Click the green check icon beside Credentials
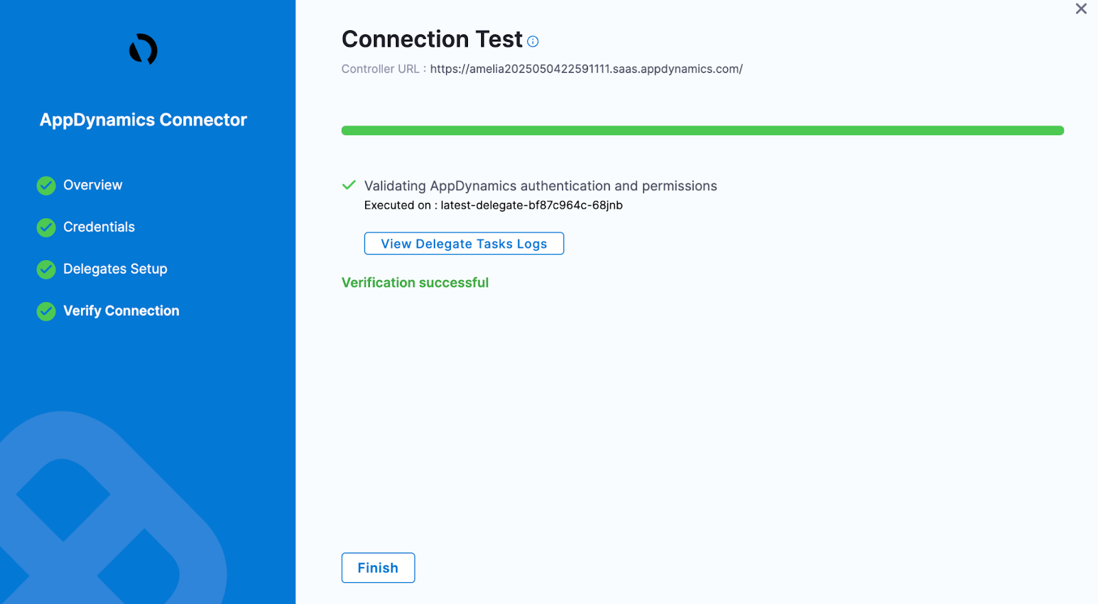 (x=46, y=227)
